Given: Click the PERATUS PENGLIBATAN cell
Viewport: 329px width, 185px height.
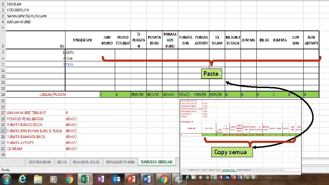Looking at the screenshot, I should 36,119.
